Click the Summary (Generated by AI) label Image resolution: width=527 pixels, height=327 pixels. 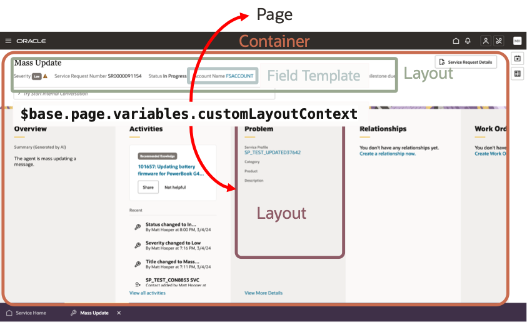tap(40, 147)
